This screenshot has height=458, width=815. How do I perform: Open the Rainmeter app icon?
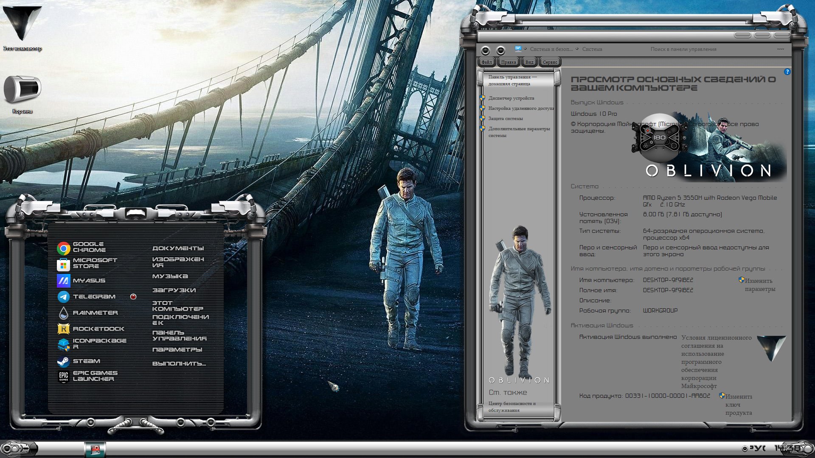63,313
